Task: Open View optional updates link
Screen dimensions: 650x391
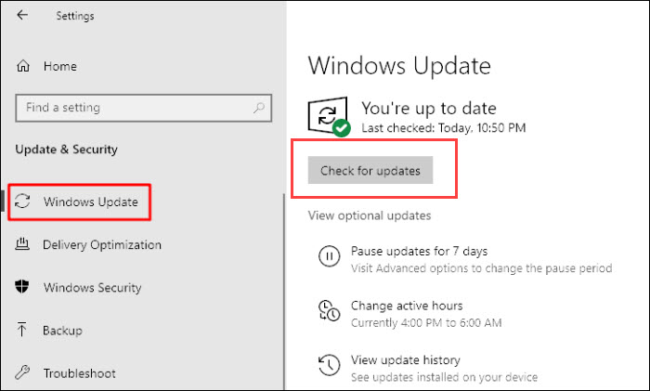Action: coord(370,216)
